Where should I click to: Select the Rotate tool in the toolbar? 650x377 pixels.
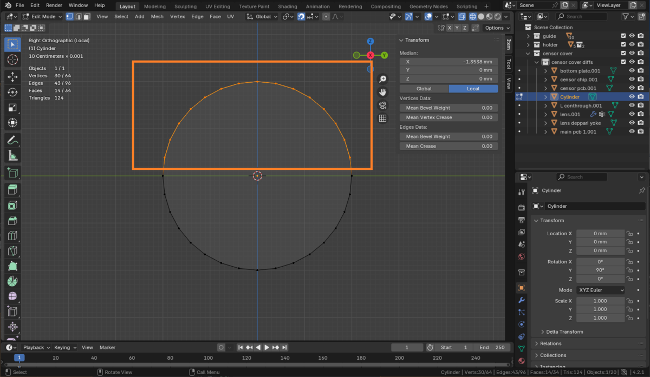point(12,92)
